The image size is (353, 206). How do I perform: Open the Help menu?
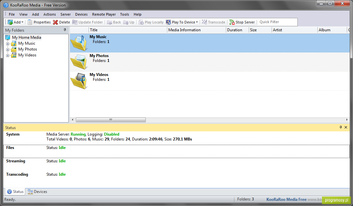click(138, 14)
